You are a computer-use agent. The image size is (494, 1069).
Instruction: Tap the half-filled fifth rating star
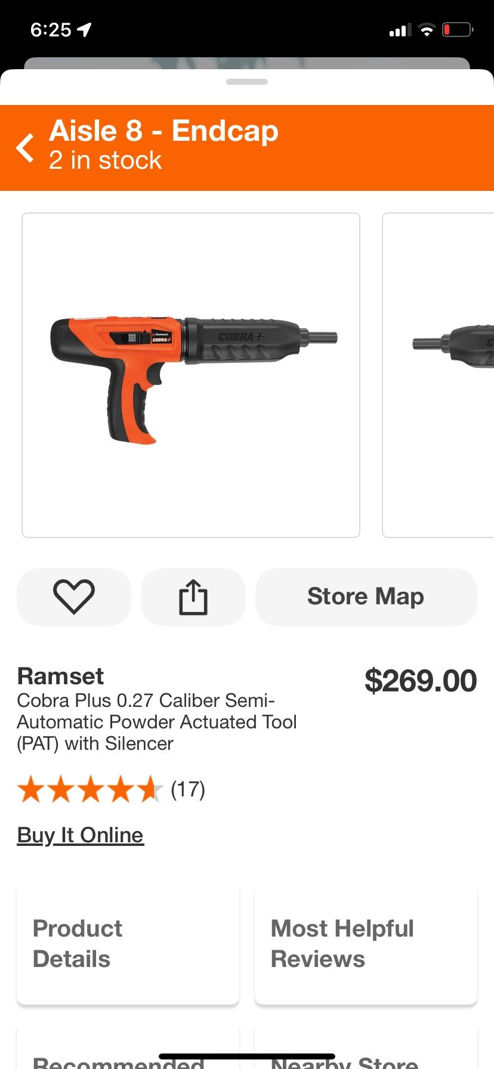pyautogui.click(x=149, y=789)
